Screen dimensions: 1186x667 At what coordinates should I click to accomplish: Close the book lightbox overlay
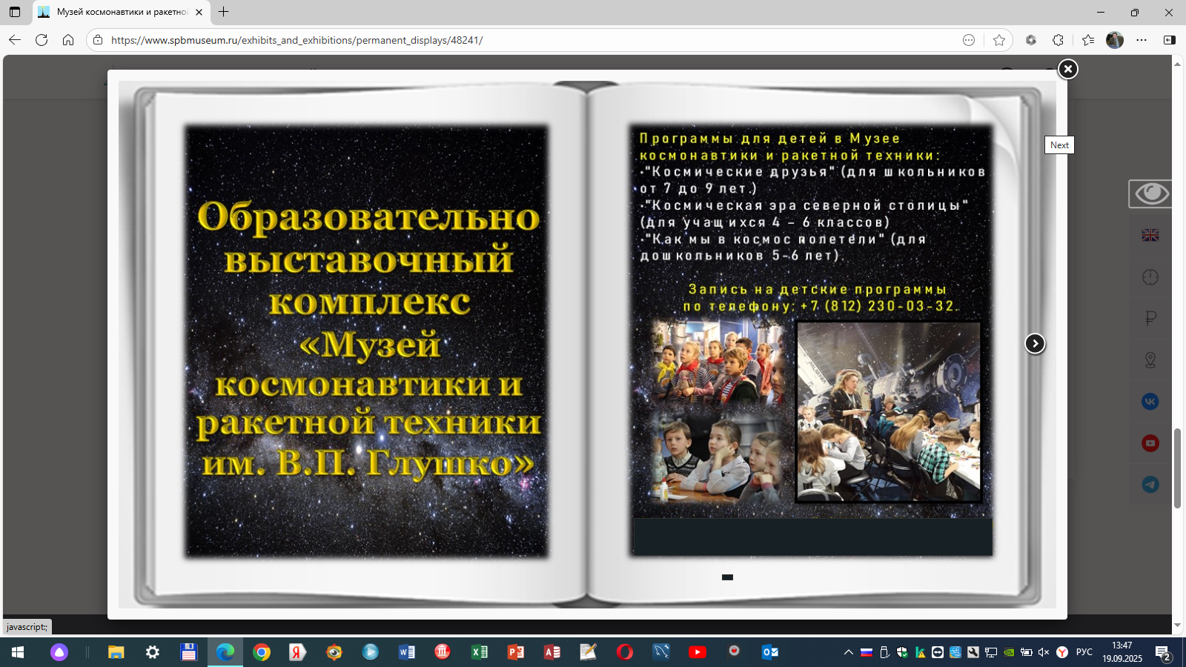pyautogui.click(x=1067, y=69)
